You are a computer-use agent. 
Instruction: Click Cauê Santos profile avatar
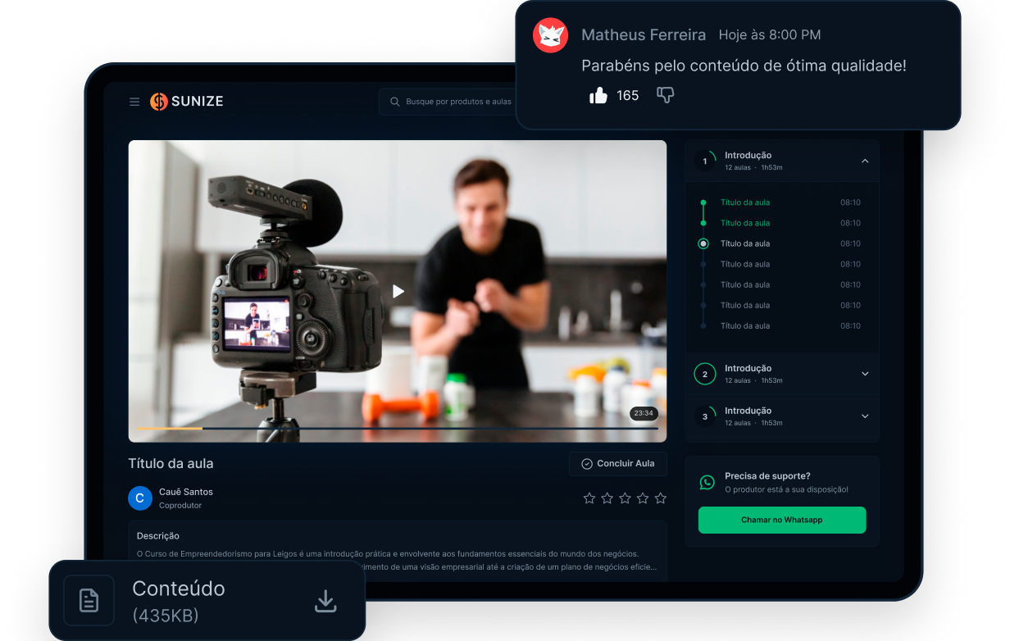click(140, 498)
